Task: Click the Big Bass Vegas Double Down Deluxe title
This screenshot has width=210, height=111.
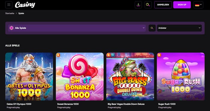Action: 126,104
